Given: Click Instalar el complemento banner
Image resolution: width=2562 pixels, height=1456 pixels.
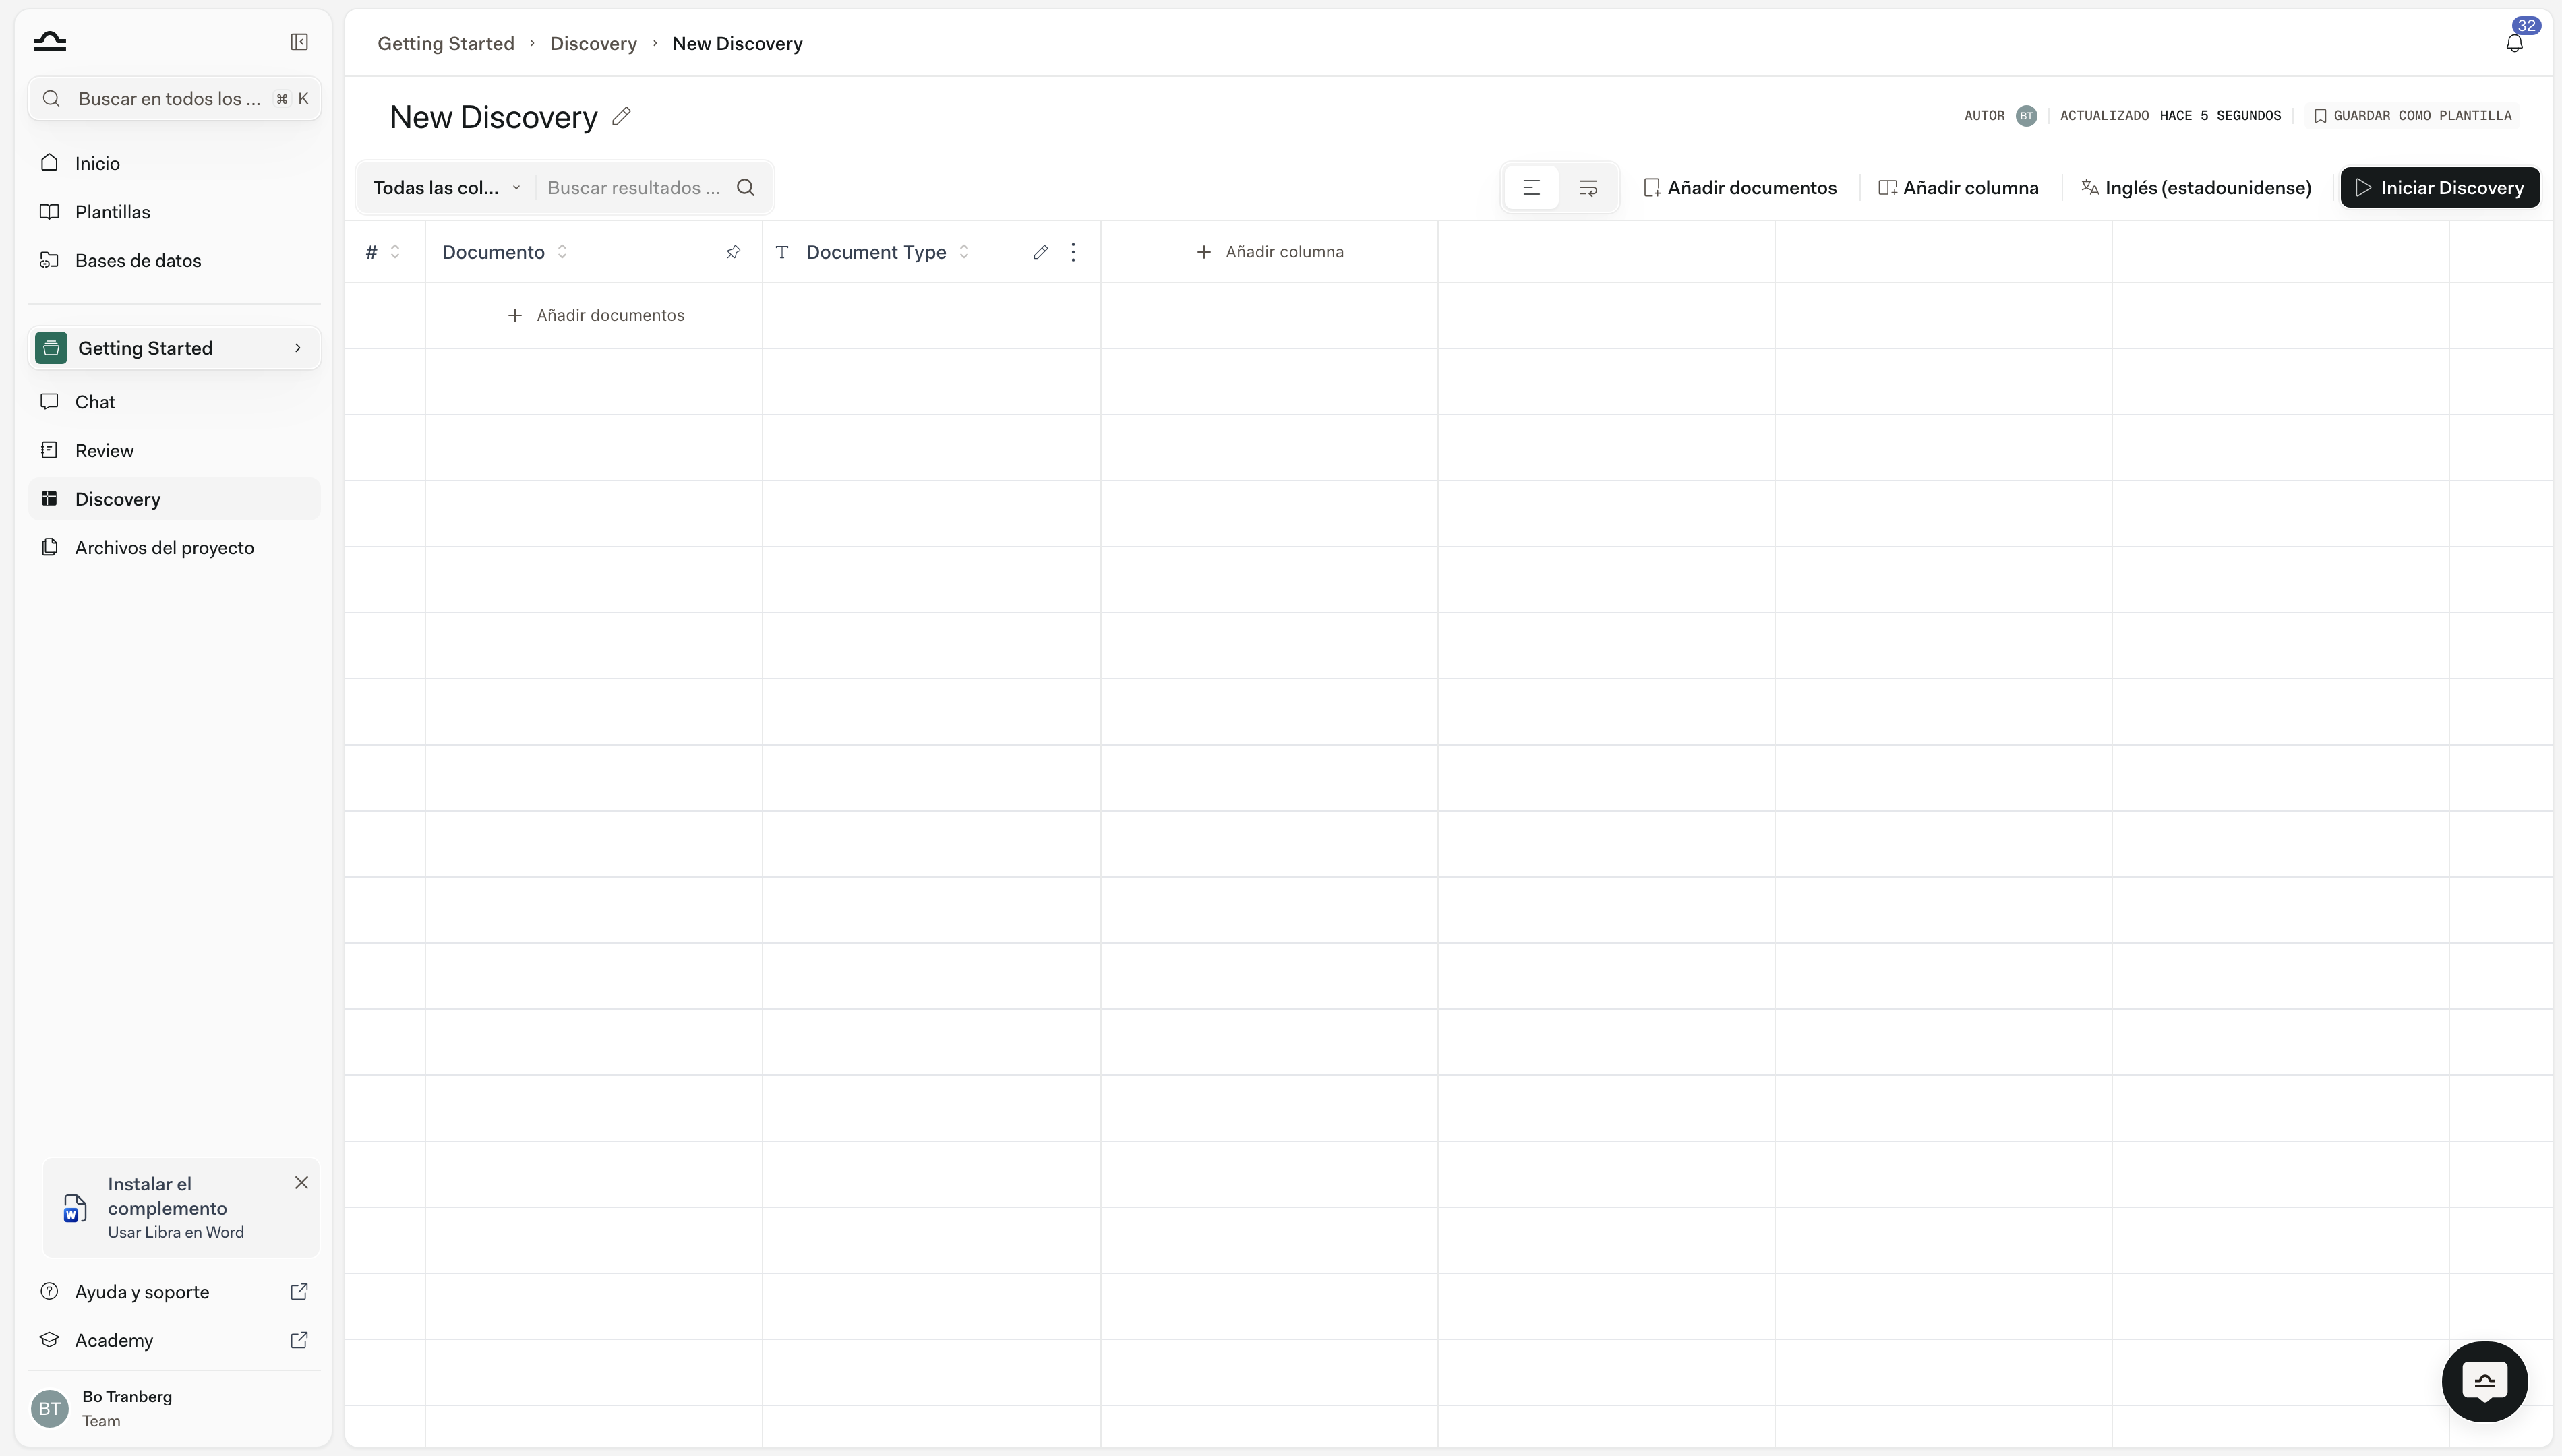Looking at the screenshot, I should [x=181, y=1208].
